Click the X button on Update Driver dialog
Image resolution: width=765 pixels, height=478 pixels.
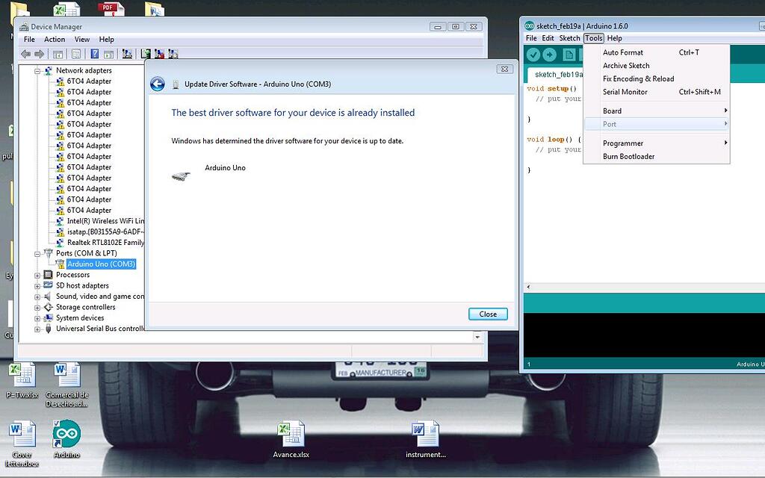[504, 69]
